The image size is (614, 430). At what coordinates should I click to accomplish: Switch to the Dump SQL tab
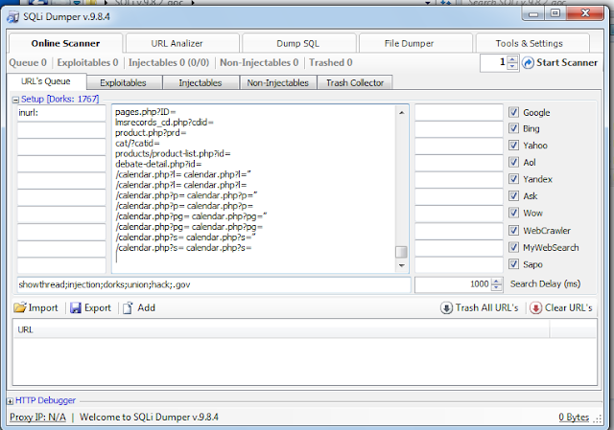point(298,43)
